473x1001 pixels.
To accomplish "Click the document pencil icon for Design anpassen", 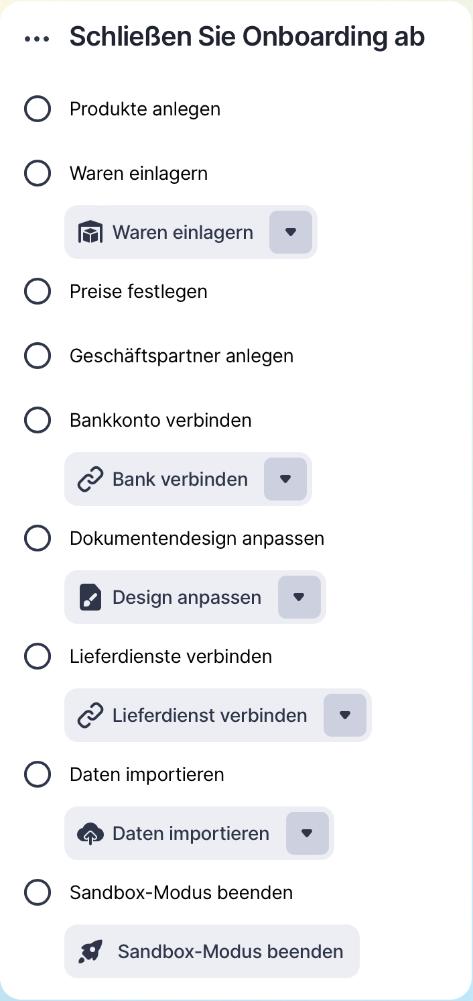I will click(90, 597).
